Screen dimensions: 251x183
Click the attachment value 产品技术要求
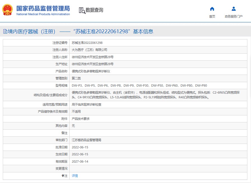80,119
